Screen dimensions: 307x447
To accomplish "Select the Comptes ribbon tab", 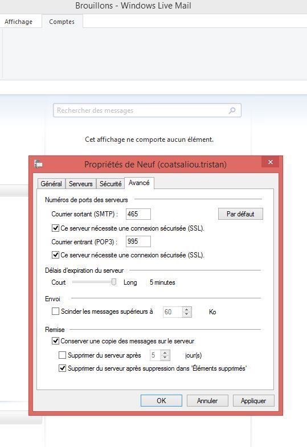I will pyautogui.click(x=62, y=22).
